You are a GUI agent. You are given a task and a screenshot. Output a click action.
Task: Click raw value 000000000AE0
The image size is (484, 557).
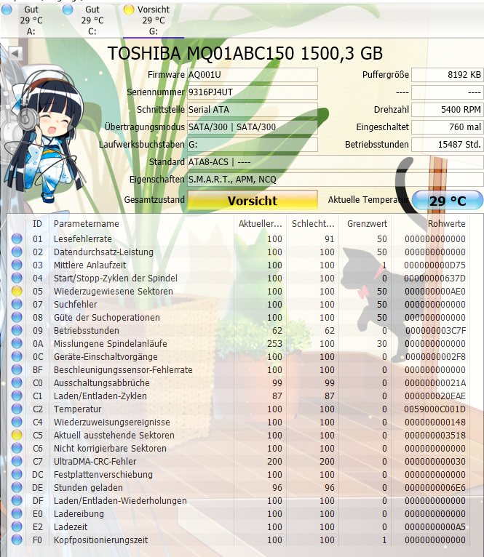coord(435,292)
